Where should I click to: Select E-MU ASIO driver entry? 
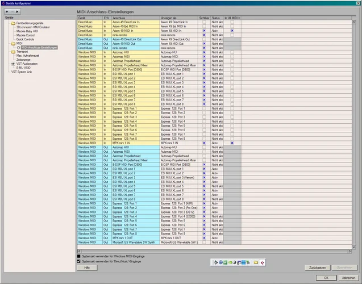coord(23,68)
